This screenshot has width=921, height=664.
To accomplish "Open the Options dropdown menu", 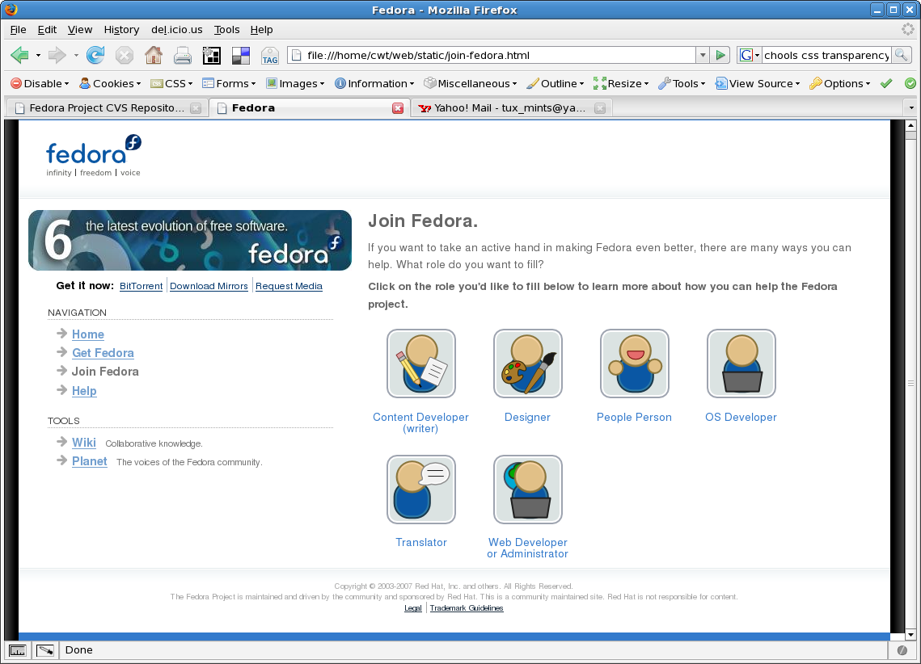I will (x=840, y=83).
